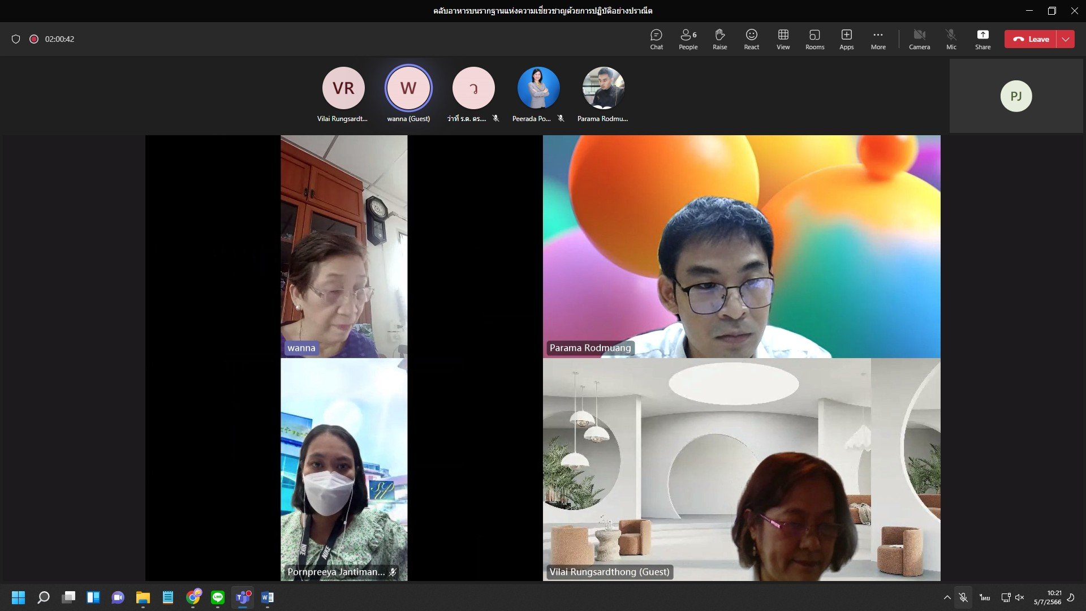Raise your hand in meeting
Image resolution: width=1086 pixels, height=611 pixels.
click(719, 39)
